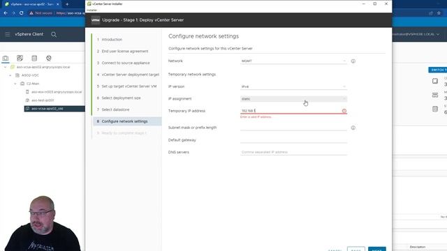Open the IP assignment static dropdown
This screenshot has width=447, height=251.
293,99
